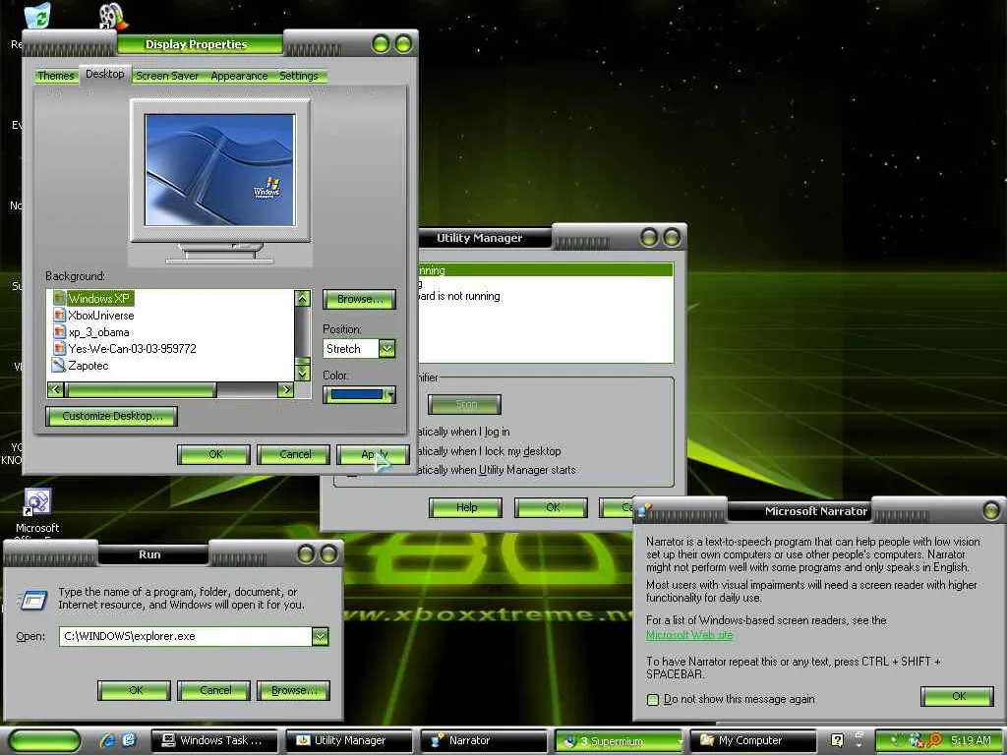Click OK in the Run dialog
Image resolution: width=1007 pixels, height=755 pixels.
pyautogui.click(x=134, y=691)
